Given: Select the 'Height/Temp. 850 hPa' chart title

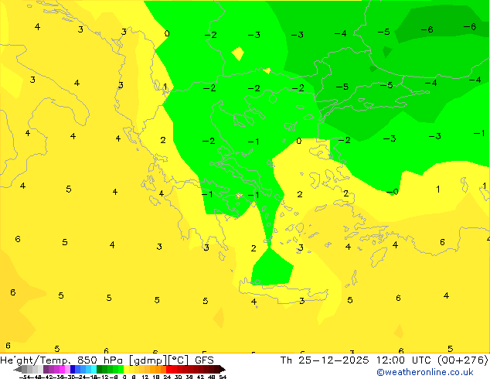Looking at the screenshot, I should click(x=62, y=360).
